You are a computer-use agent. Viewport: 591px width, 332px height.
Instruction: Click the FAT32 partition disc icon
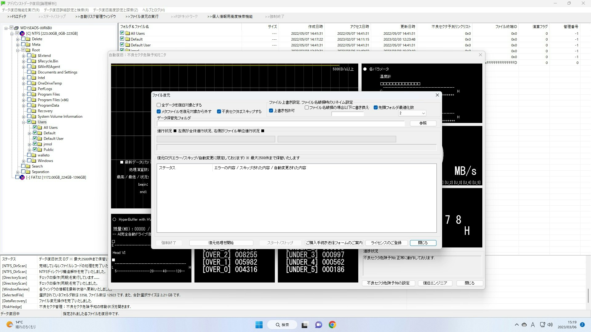[x=22, y=177]
